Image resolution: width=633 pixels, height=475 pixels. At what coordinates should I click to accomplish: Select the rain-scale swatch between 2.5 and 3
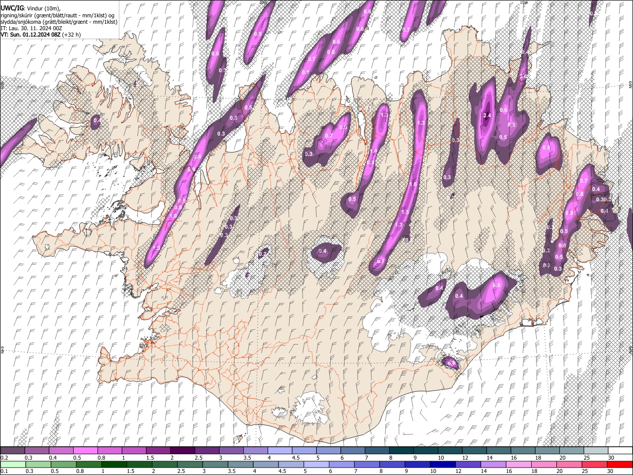(x=189, y=464)
